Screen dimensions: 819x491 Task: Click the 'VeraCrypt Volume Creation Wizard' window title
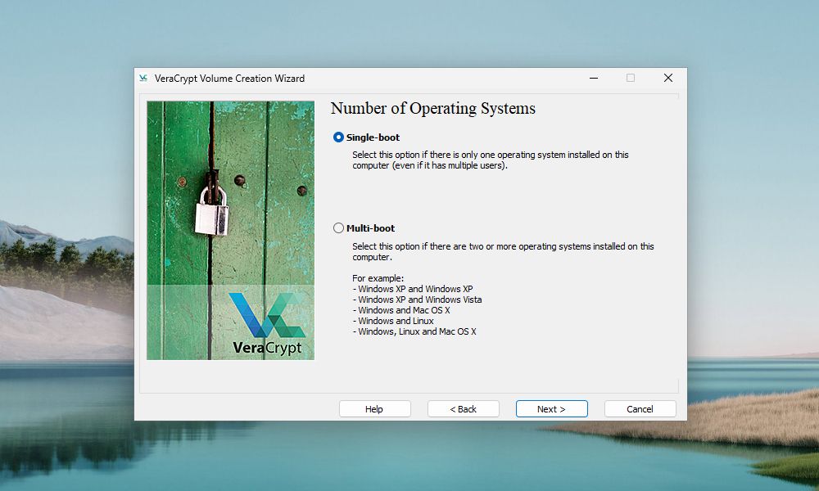229,79
